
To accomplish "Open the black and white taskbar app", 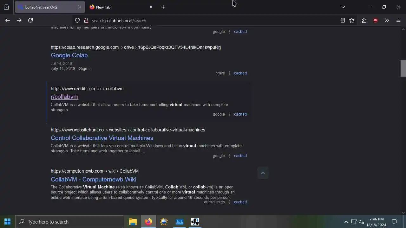I will [195, 222].
